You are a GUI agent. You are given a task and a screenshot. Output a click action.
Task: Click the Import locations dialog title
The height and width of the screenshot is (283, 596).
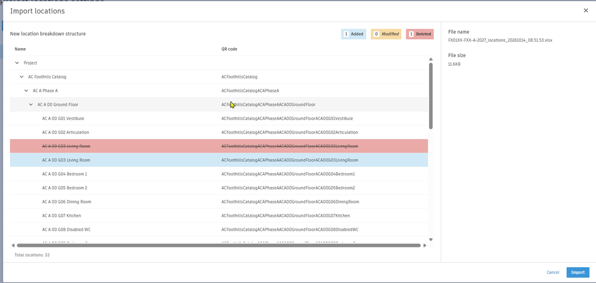[37, 11]
